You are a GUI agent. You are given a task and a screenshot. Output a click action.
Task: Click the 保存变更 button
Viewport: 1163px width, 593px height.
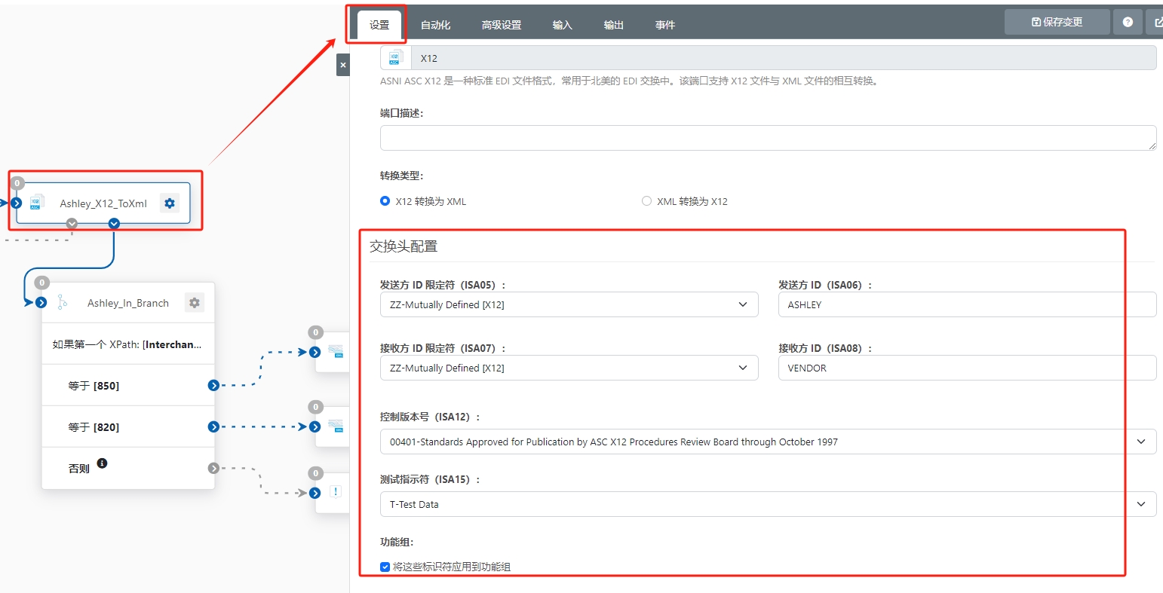pyautogui.click(x=1057, y=23)
